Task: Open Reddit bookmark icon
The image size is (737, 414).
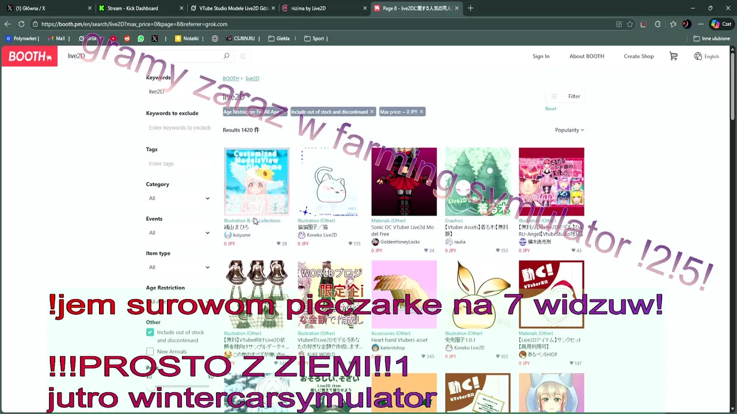Action: 127,39
